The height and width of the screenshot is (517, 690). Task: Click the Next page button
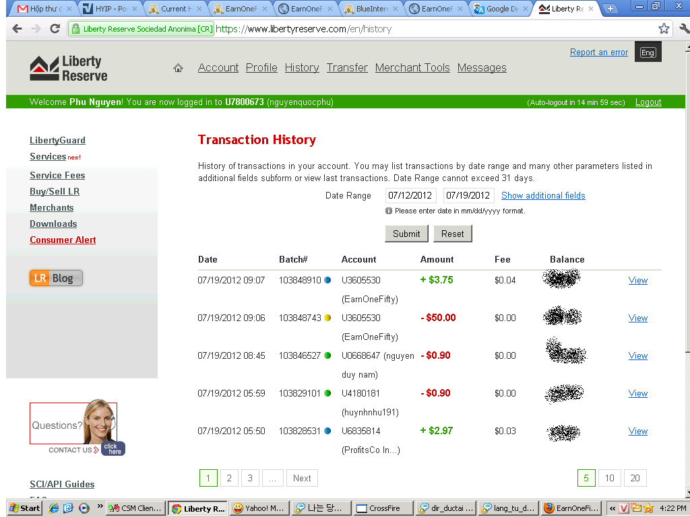302,478
